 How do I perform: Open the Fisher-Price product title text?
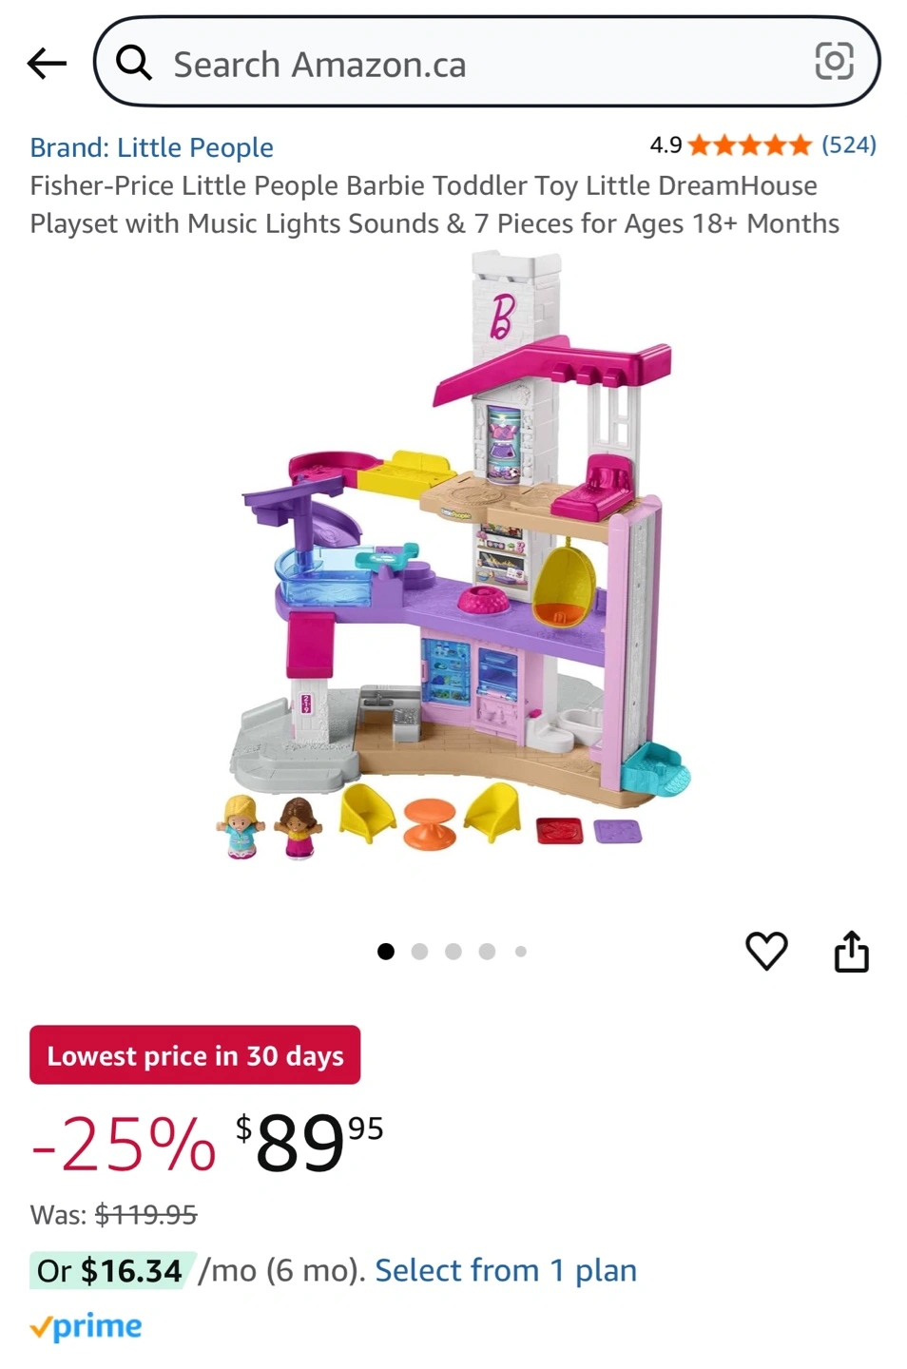tap(434, 204)
